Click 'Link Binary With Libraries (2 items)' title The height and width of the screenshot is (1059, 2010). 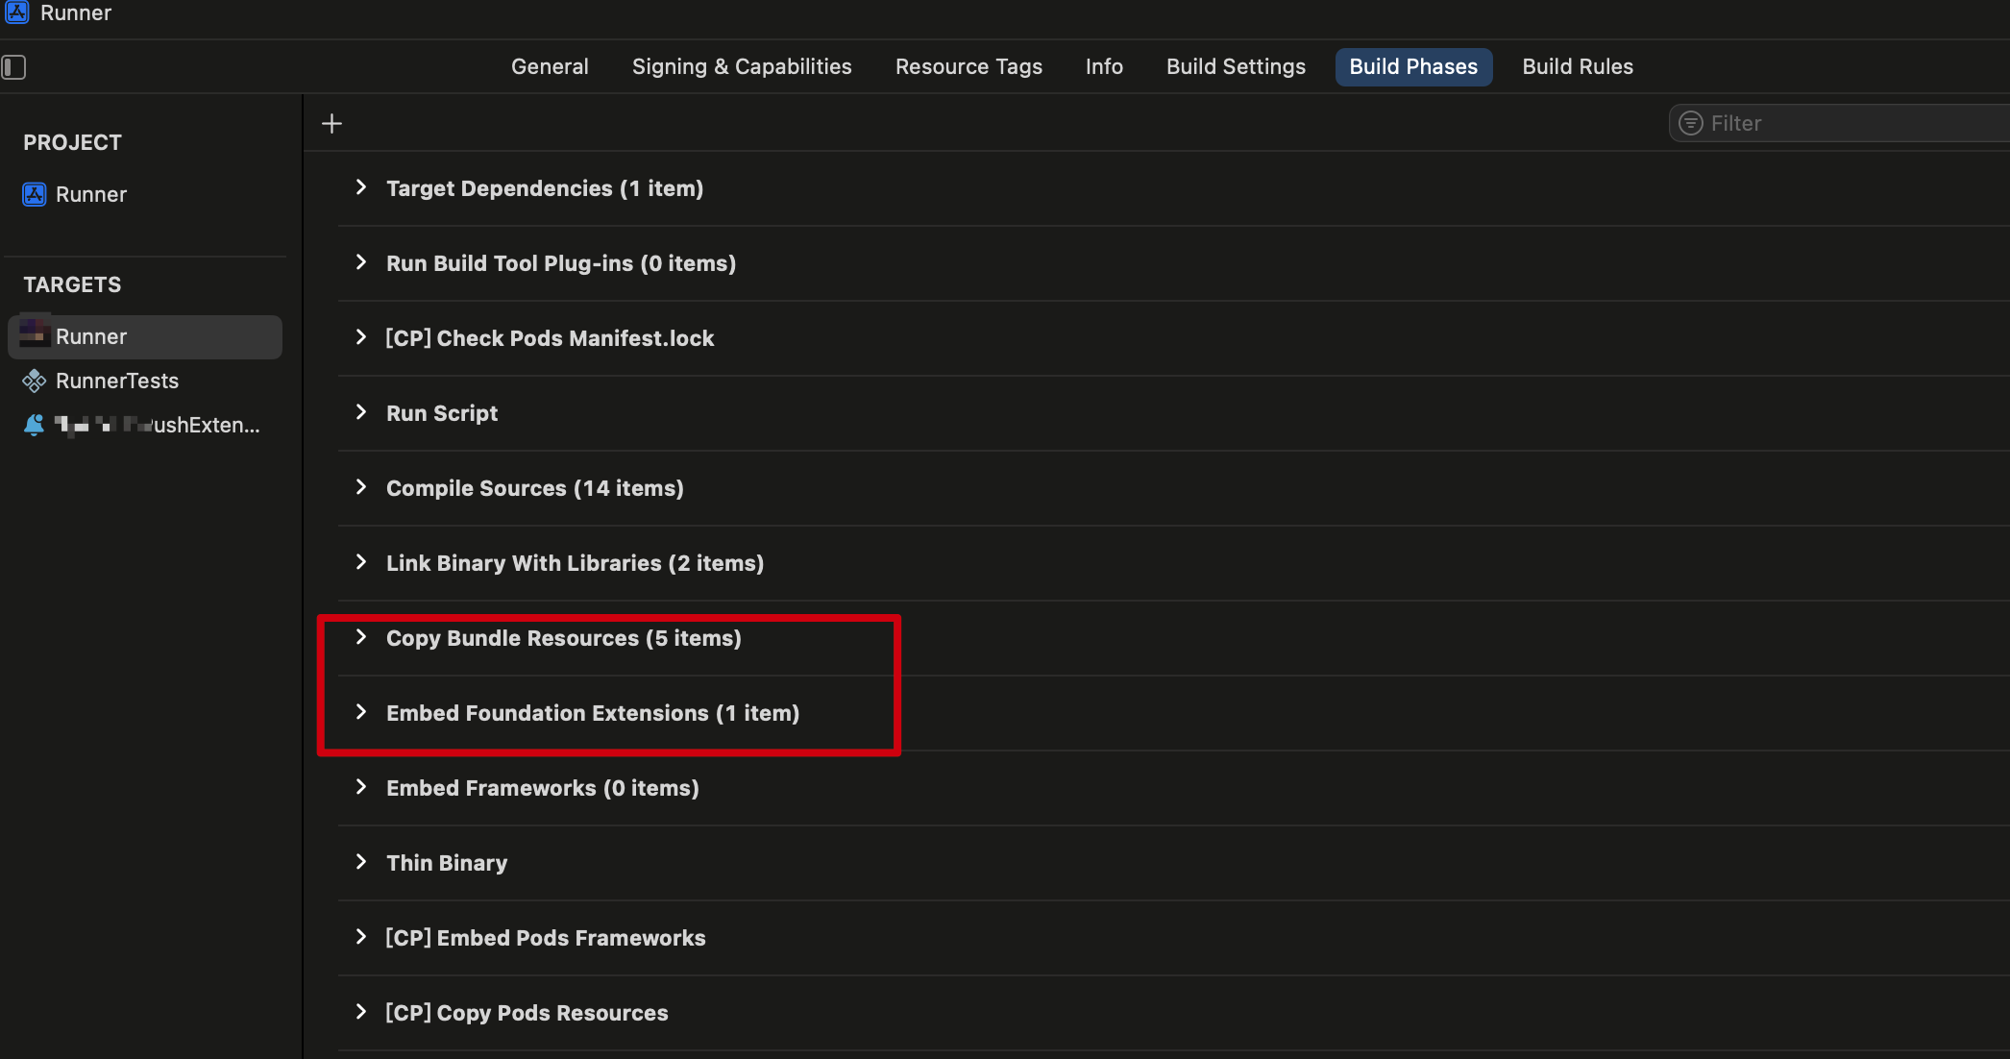[576, 563]
